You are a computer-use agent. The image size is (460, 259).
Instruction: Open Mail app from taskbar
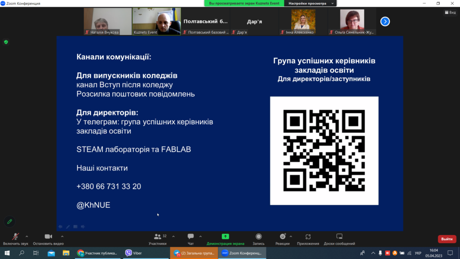pyautogui.click(x=51, y=253)
